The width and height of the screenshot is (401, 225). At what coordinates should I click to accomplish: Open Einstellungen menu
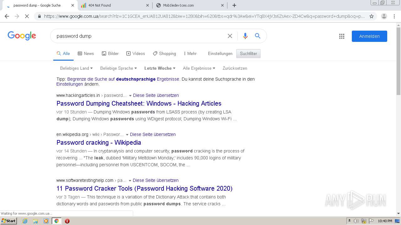click(220, 53)
